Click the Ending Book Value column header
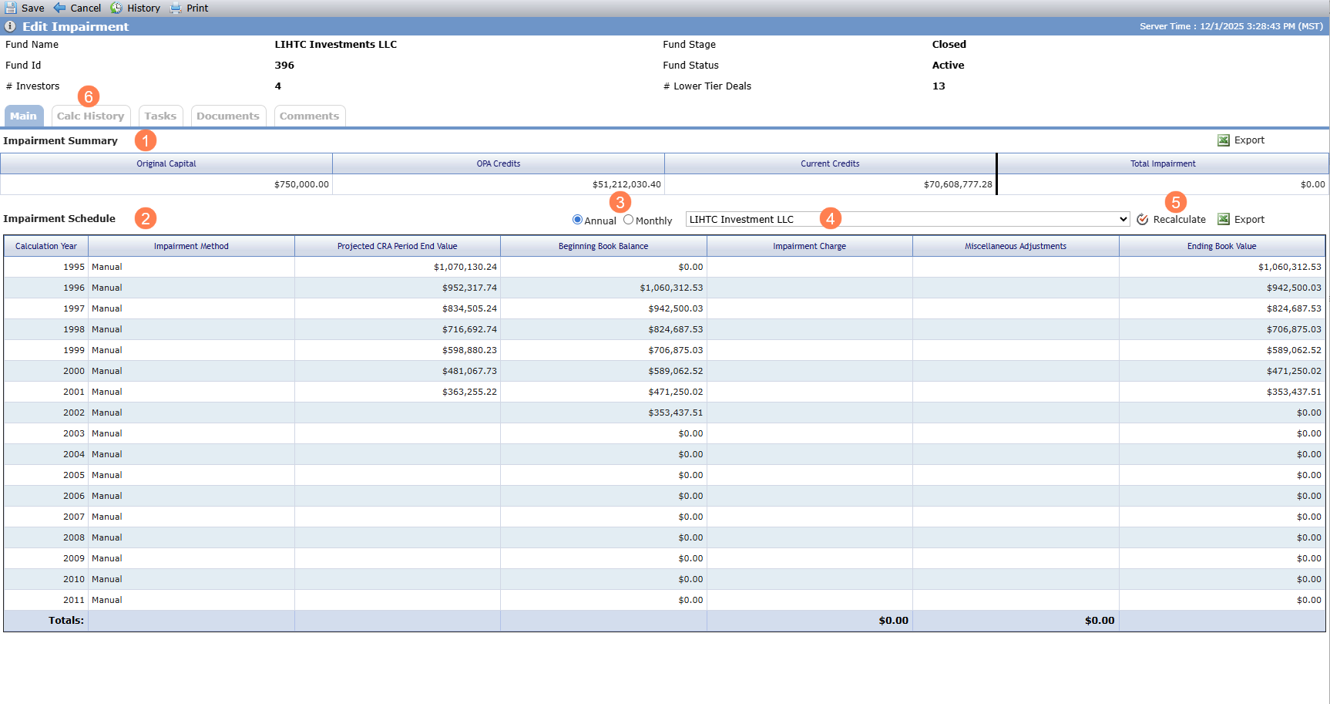The height and width of the screenshot is (704, 1330). [1222, 246]
